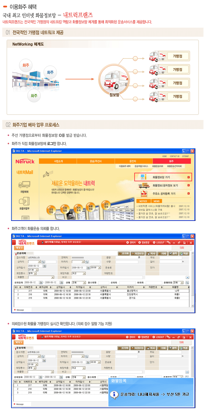
Task: Select the red 화주 tab on Netruck homepage
Action: [171, 161]
